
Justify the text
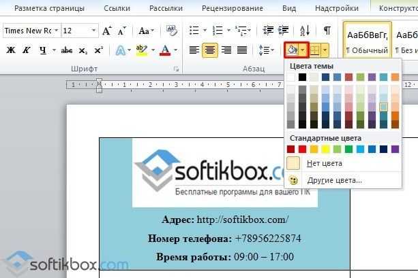[242, 50]
